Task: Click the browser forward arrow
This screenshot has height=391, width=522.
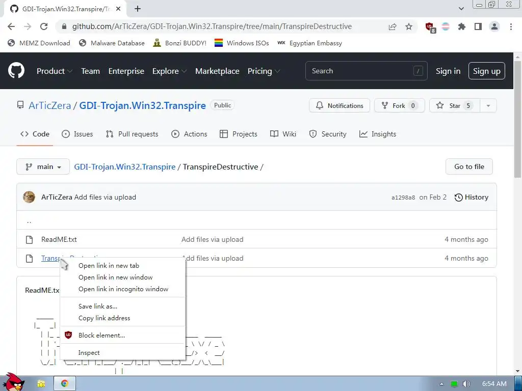Action: pos(28,26)
